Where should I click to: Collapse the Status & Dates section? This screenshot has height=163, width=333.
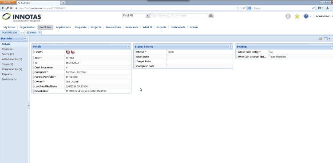click(x=230, y=46)
